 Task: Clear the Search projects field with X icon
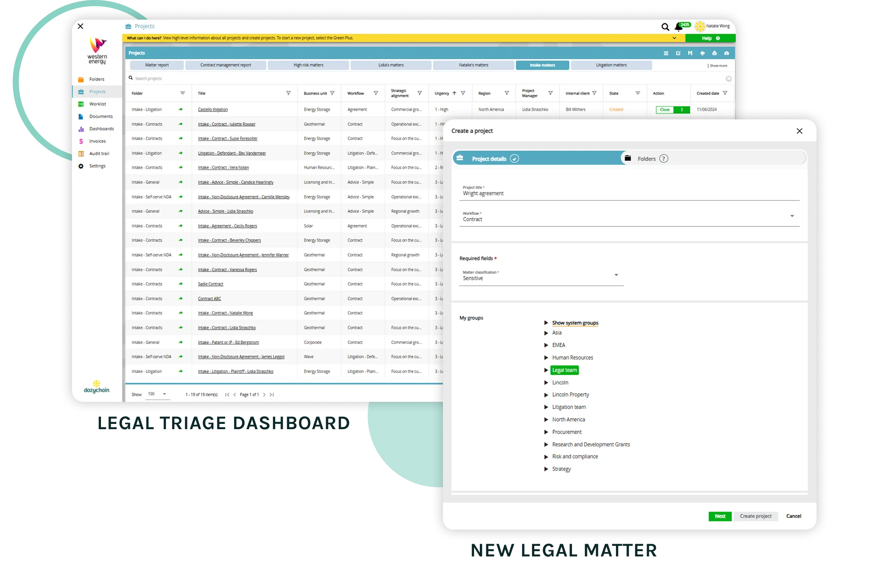point(728,79)
